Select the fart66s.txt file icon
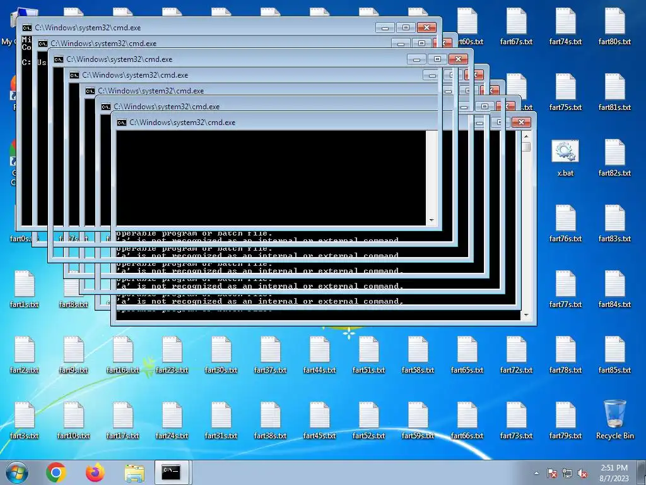This screenshot has height=485, width=646. point(467,420)
